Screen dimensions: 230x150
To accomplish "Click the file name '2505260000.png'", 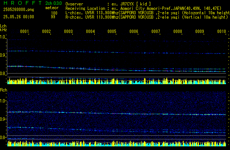I will click(19, 10).
